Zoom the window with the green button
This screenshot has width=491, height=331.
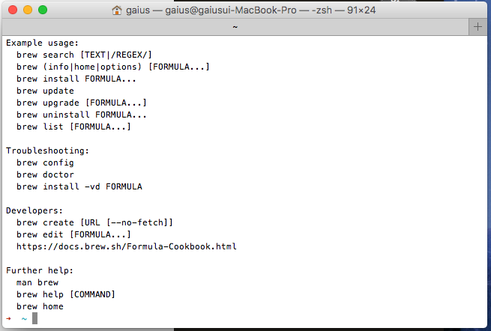point(42,10)
